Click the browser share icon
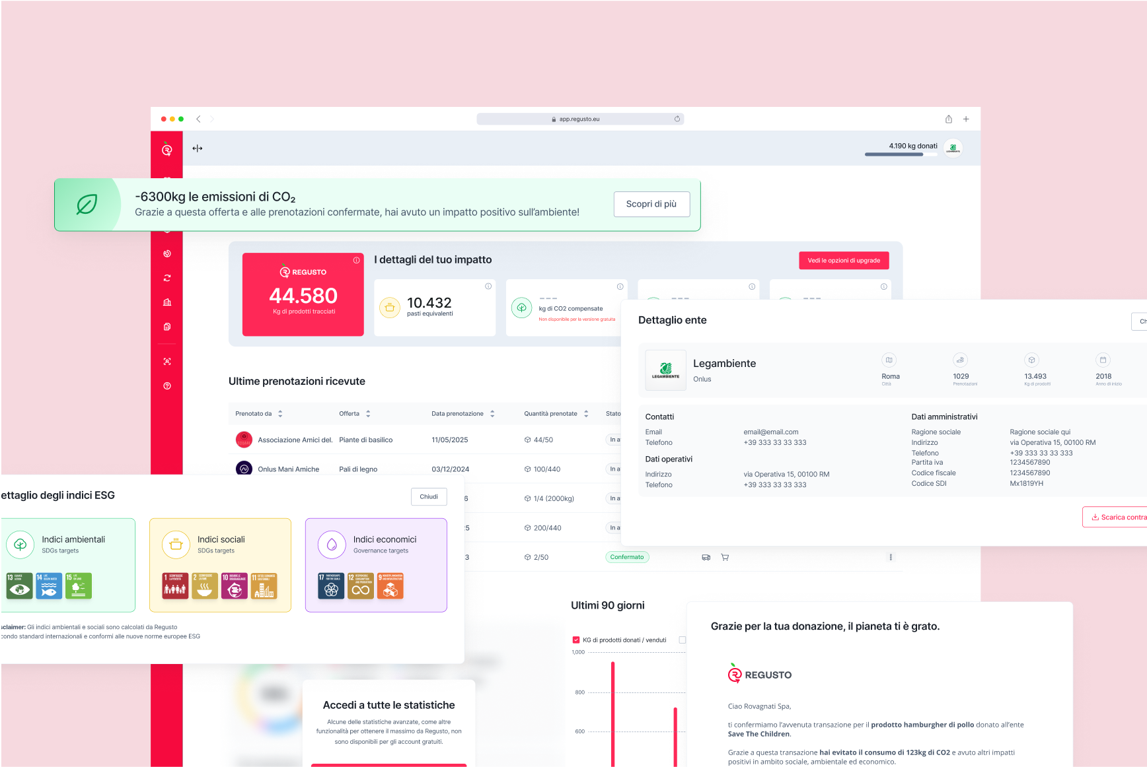This screenshot has height=767, width=1147. click(x=948, y=119)
